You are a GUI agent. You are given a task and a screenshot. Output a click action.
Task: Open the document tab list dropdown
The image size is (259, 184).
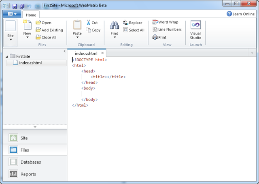tap(252, 53)
